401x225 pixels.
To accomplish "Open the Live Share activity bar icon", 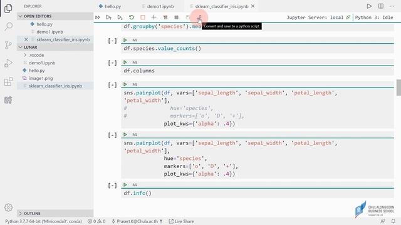I will 8,100.
